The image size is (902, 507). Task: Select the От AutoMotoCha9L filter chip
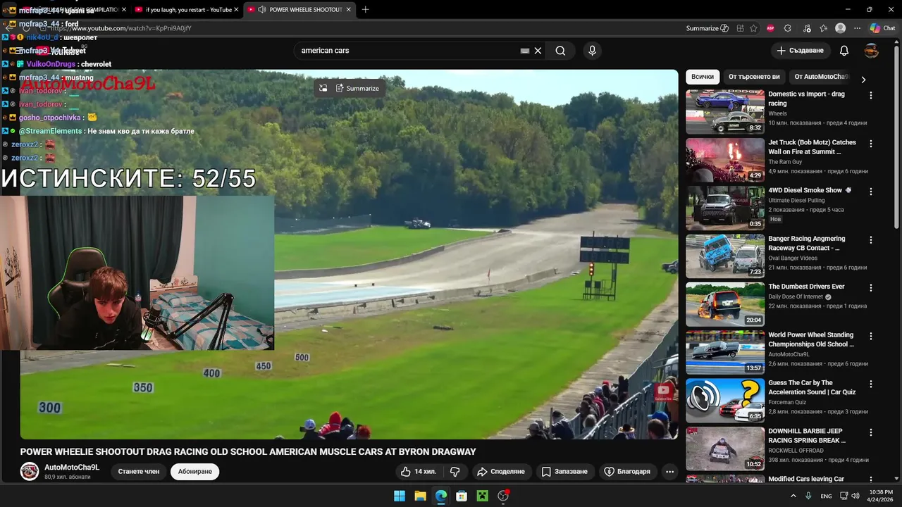(x=820, y=77)
